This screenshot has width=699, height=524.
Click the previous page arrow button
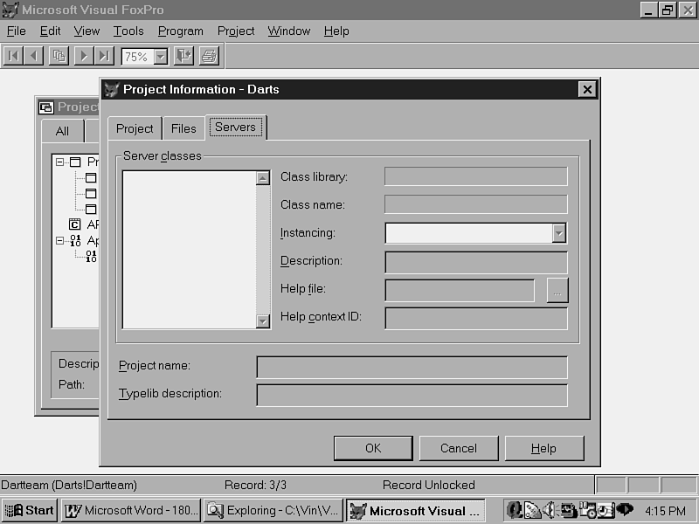coord(35,56)
